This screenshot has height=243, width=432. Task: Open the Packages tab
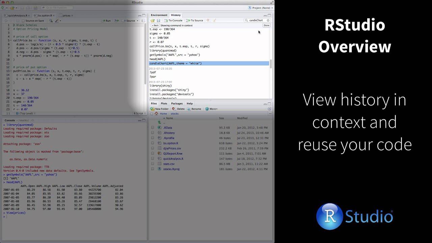pos(177,104)
